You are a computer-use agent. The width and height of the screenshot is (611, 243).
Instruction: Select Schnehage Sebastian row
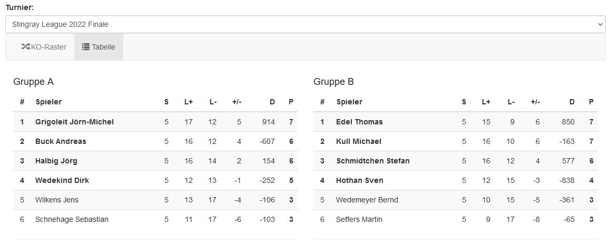72,219
